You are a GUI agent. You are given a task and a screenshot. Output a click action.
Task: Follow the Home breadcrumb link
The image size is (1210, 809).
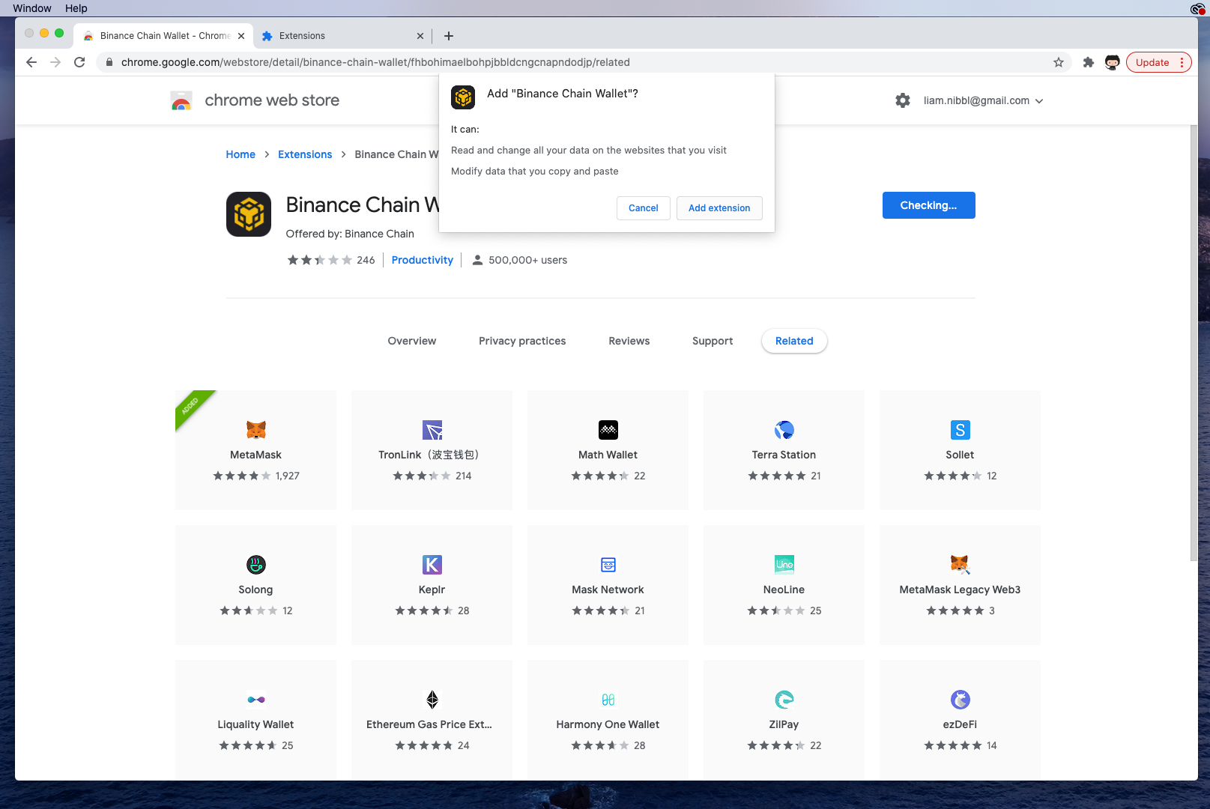241,154
